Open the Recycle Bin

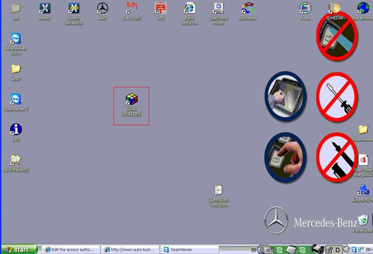coord(363,221)
